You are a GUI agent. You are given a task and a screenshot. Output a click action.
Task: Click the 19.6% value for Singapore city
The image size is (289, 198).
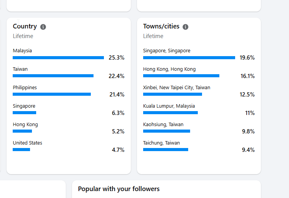[x=247, y=58]
